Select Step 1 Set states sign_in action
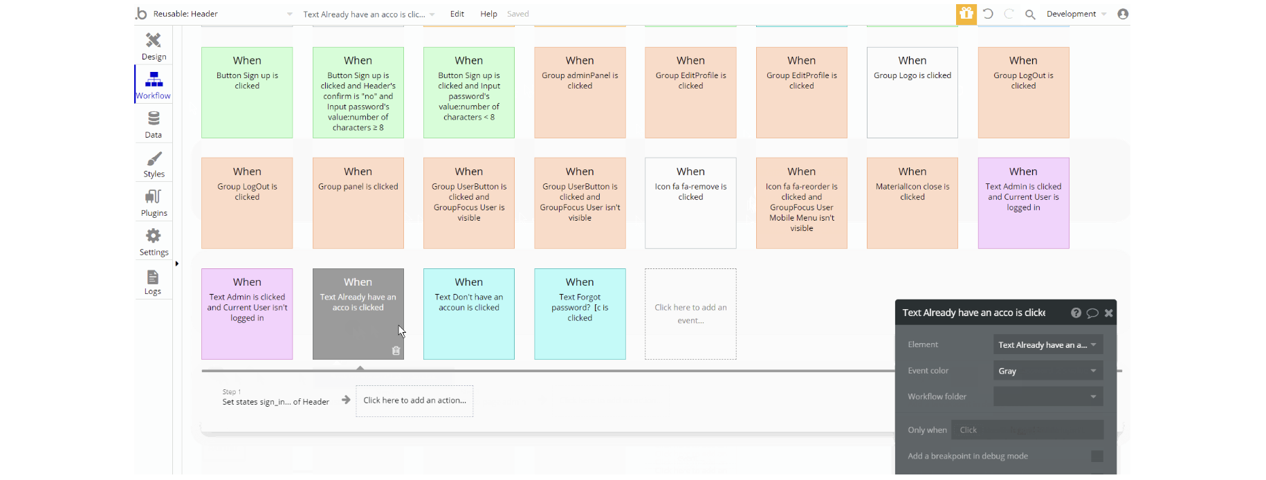Screen dimensions: 1266x480 point(275,398)
